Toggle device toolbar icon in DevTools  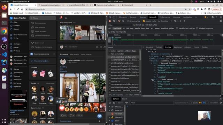click(x=114, y=17)
